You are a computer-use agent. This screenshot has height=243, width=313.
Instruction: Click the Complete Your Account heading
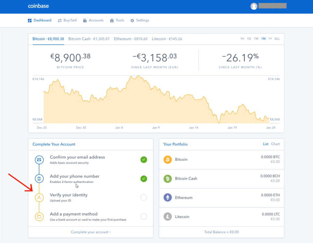pos(54,144)
